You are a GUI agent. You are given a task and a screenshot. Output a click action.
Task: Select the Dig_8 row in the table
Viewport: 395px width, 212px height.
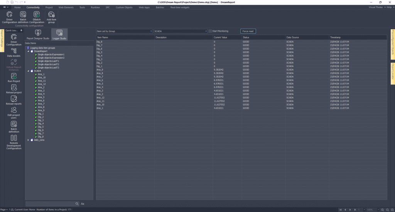[241, 42]
